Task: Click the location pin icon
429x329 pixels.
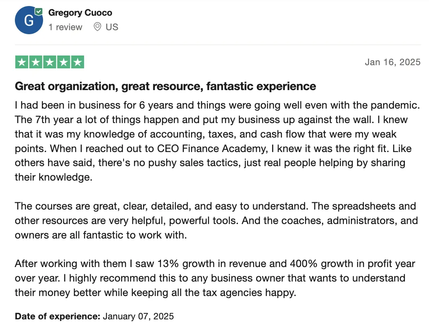Action: [x=97, y=27]
